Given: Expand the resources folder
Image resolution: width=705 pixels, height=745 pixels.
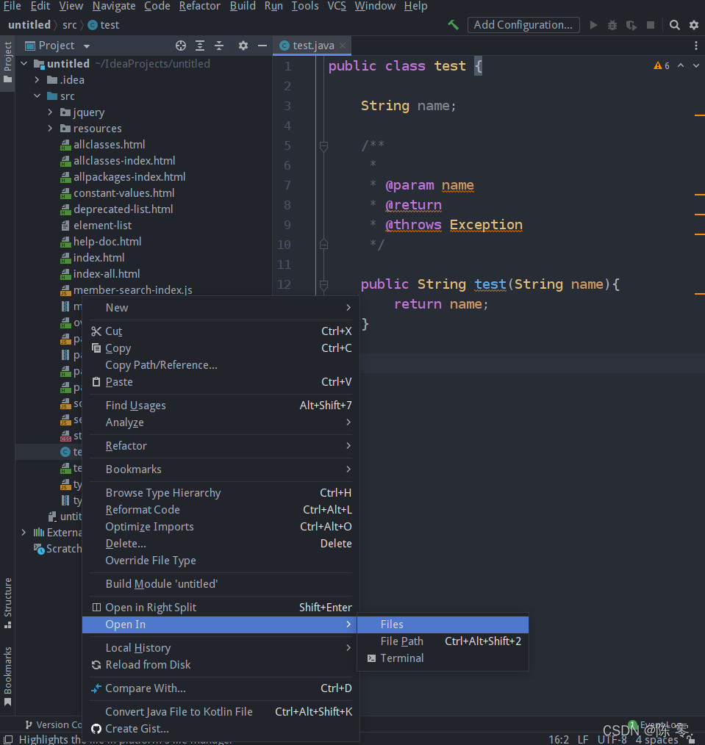Looking at the screenshot, I should pyautogui.click(x=50, y=129).
